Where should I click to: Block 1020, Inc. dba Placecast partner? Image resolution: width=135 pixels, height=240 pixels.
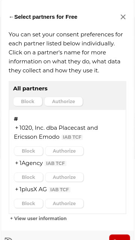tap(28, 151)
